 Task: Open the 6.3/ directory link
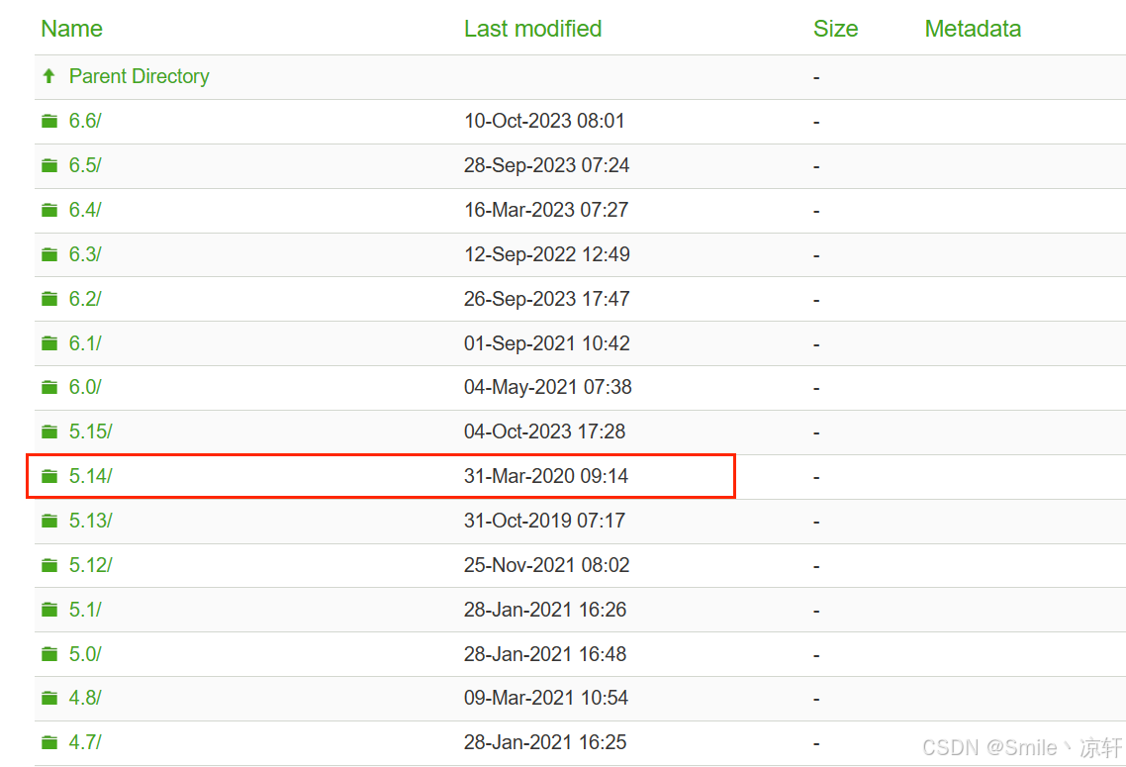click(x=85, y=254)
